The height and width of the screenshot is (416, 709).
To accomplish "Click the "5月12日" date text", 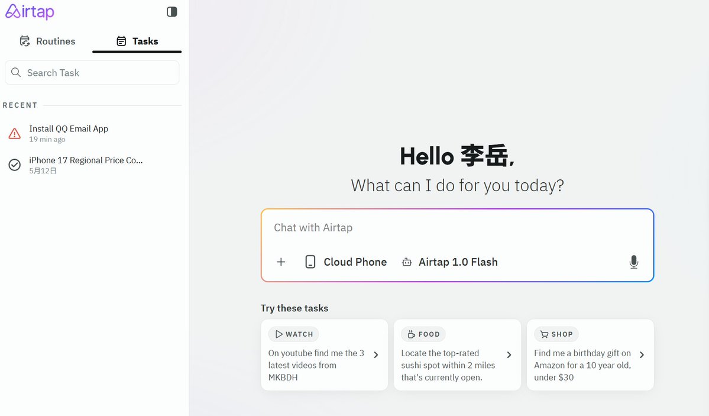I will (x=43, y=170).
